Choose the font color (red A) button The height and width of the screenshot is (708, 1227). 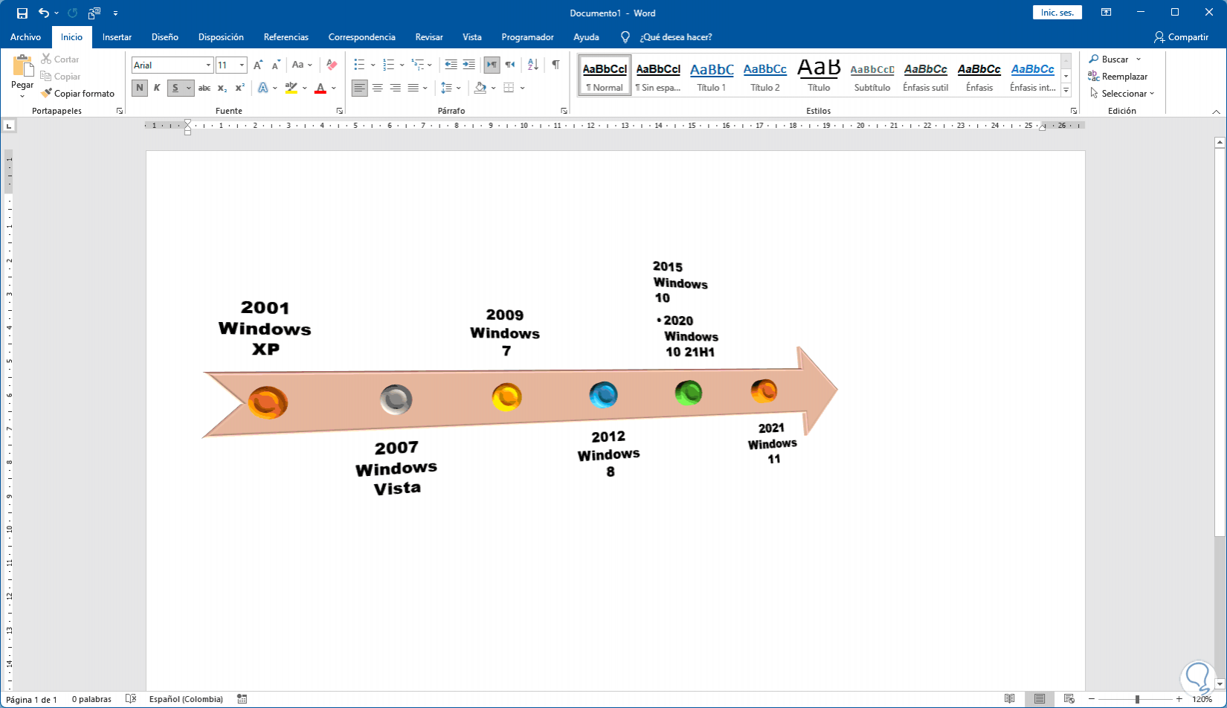(x=321, y=88)
